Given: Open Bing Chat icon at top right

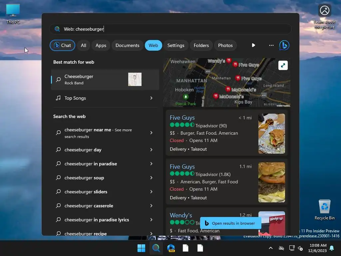Looking at the screenshot, I should point(284,45).
